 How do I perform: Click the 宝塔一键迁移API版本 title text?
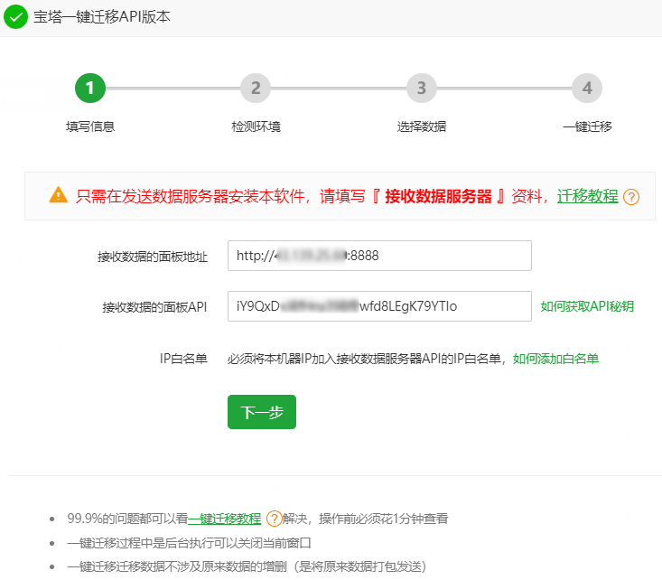[x=102, y=17]
